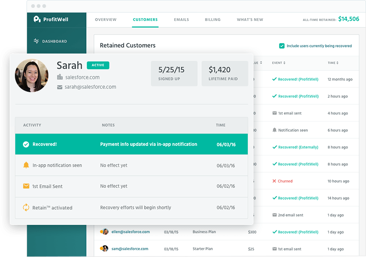The width and height of the screenshot is (366, 257).
Task: Click the Retain activated cycle icon
Action: (x=26, y=208)
